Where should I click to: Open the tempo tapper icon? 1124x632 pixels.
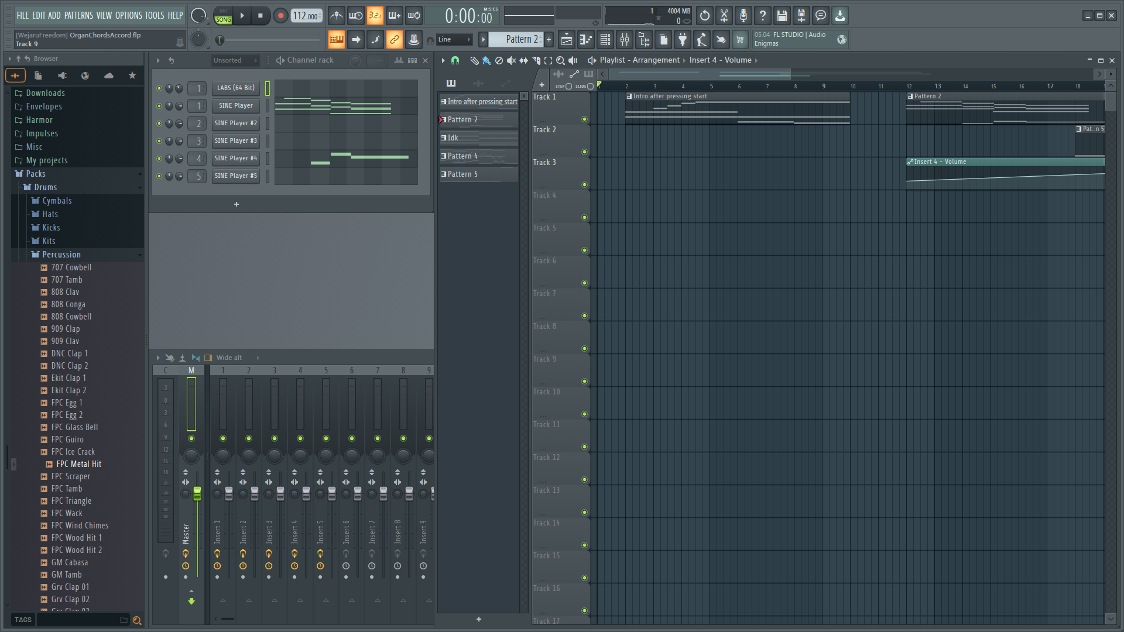(x=702, y=40)
